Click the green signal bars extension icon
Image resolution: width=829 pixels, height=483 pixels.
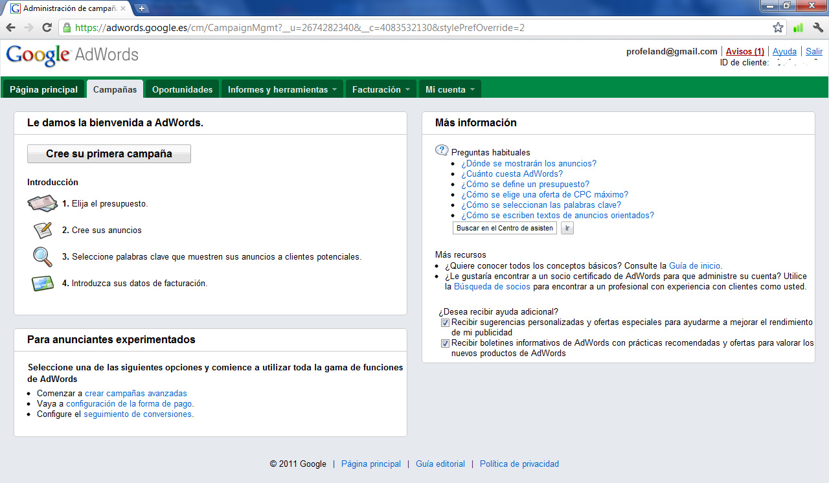pyautogui.click(x=798, y=28)
